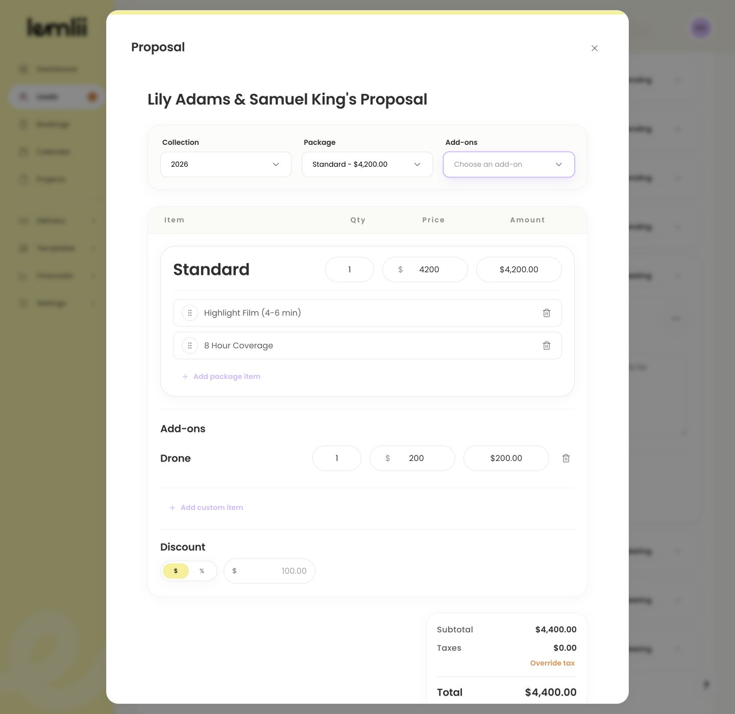Select the dollar discount type toggle

pyautogui.click(x=176, y=571)
